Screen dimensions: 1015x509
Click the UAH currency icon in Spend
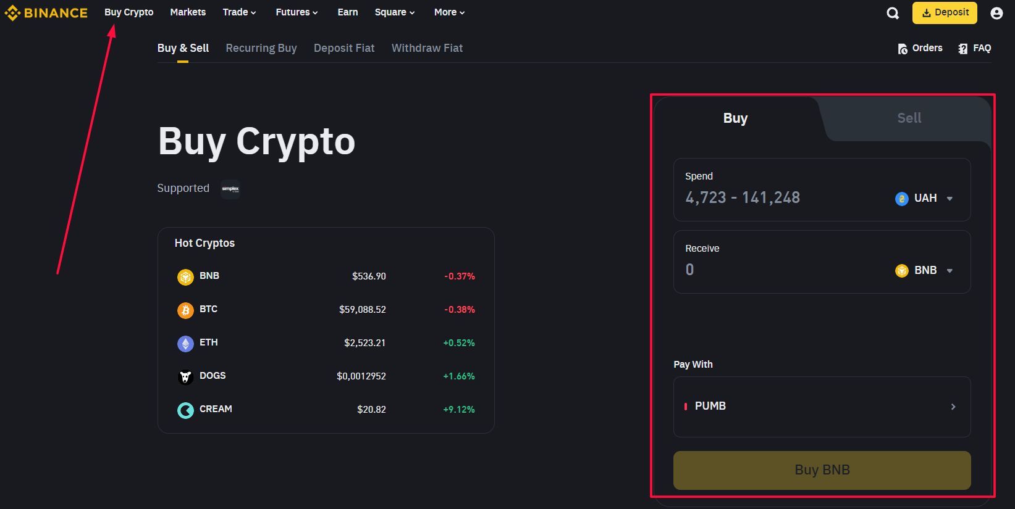(x=902, y=199)
